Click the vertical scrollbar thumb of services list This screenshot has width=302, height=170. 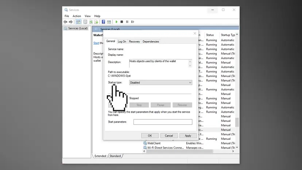237,122
